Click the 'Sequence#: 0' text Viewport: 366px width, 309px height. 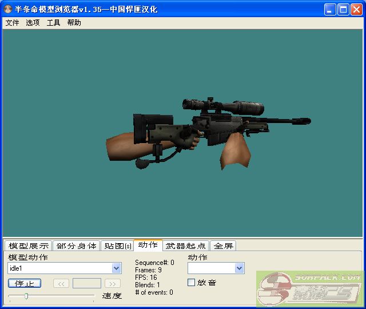click(154, 263)
